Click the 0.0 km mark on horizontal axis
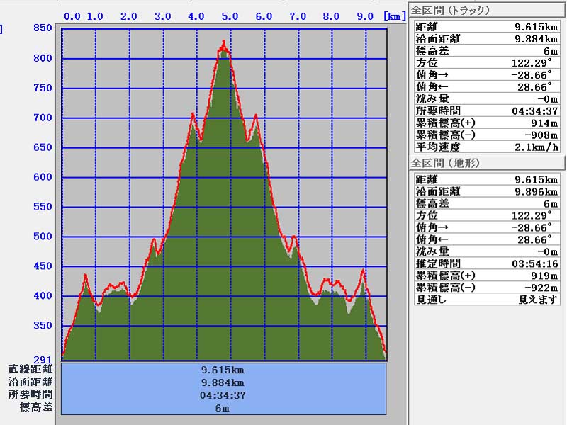The height and width of the screenshot is (425, 567). coord(72,16)
